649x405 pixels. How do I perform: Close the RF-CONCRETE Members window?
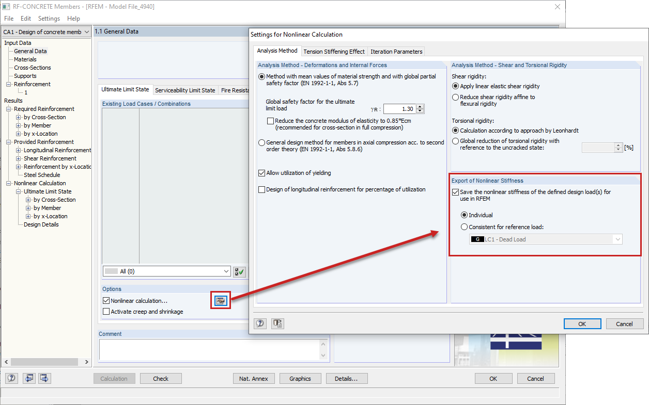(x=558, y=7)
